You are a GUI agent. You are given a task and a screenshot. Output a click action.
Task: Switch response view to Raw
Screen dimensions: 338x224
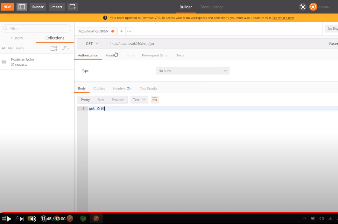[101, 100]
